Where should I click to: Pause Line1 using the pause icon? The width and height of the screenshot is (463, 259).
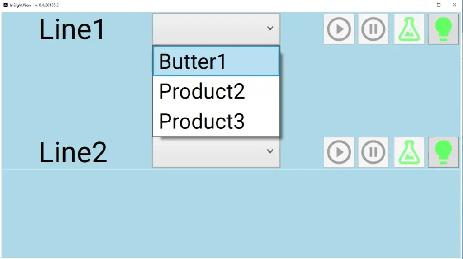tap(373, 29)
